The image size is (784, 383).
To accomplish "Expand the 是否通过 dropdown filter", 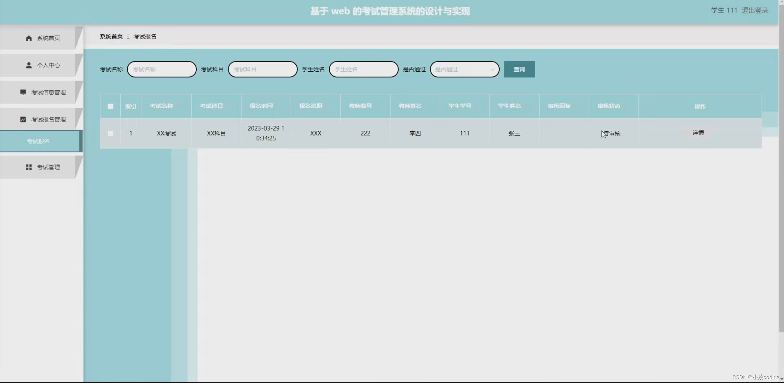I will click(464, 69).
